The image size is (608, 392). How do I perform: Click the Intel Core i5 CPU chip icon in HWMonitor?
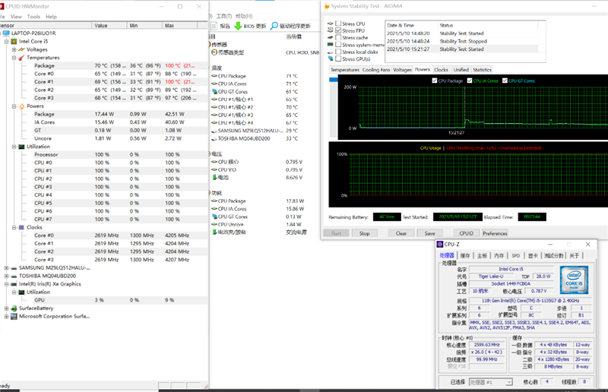click(14, 41)
